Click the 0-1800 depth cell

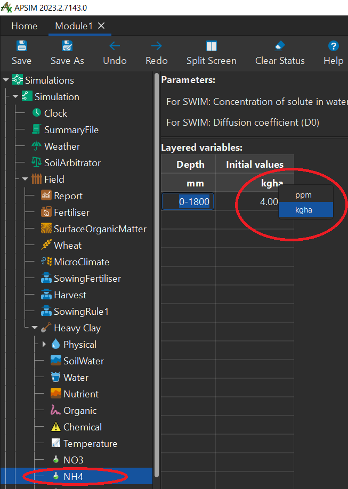pos(188,201)
